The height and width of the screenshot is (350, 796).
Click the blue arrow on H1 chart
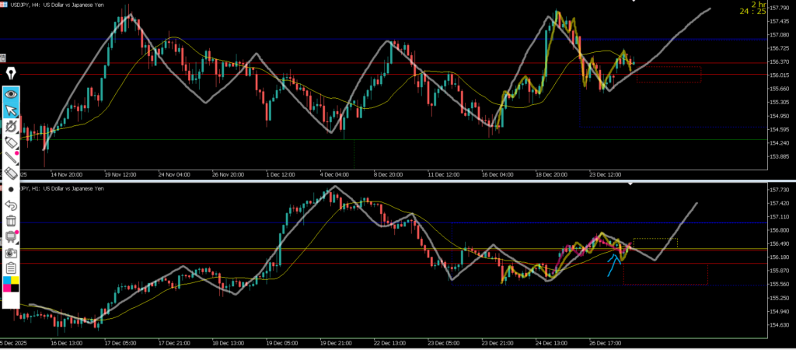pos(614,263)
